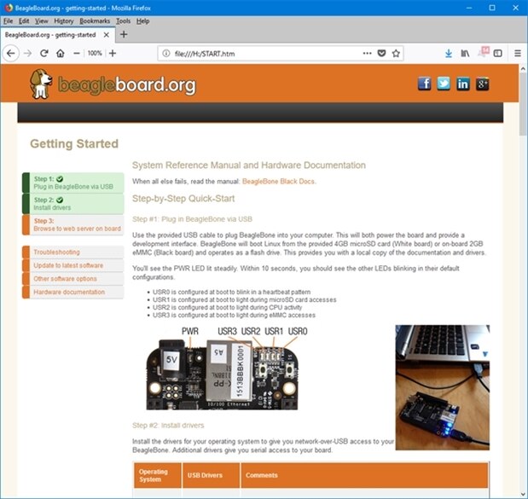Open the Tools menu
528x499 pixels.
(123, 20)
